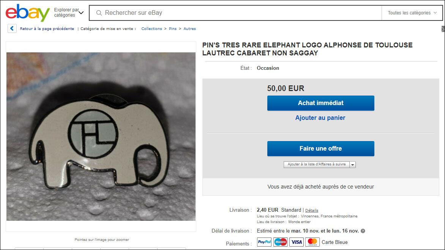Click the delivery estimate help icon
This screenshot has width=445, height=250.
[363, 231]
